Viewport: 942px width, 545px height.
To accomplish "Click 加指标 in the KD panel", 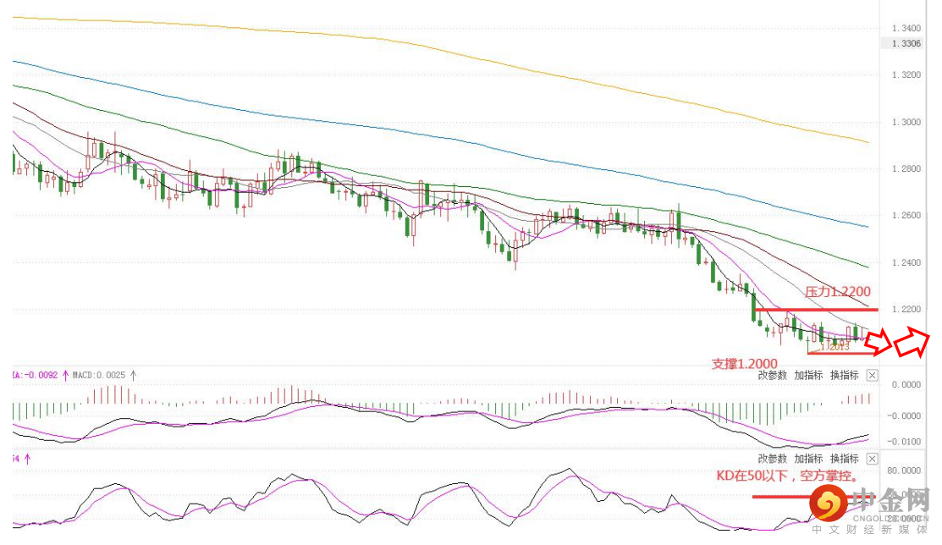I will click(808, 459).
